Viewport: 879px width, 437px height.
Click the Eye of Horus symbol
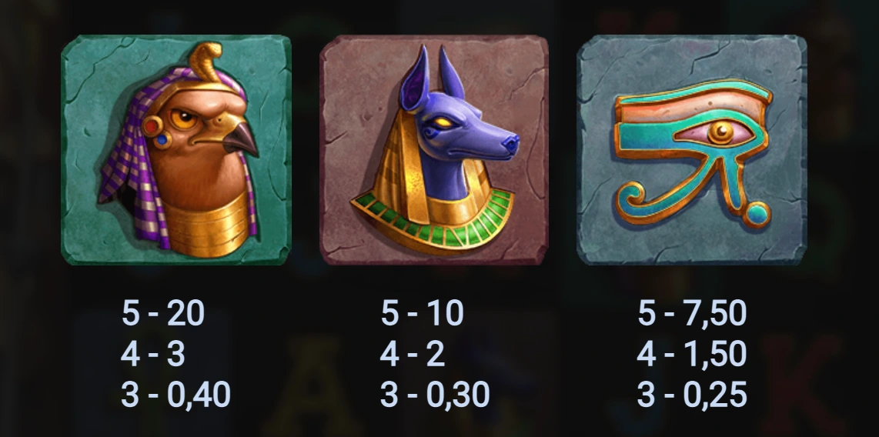(x=692, y=149)
